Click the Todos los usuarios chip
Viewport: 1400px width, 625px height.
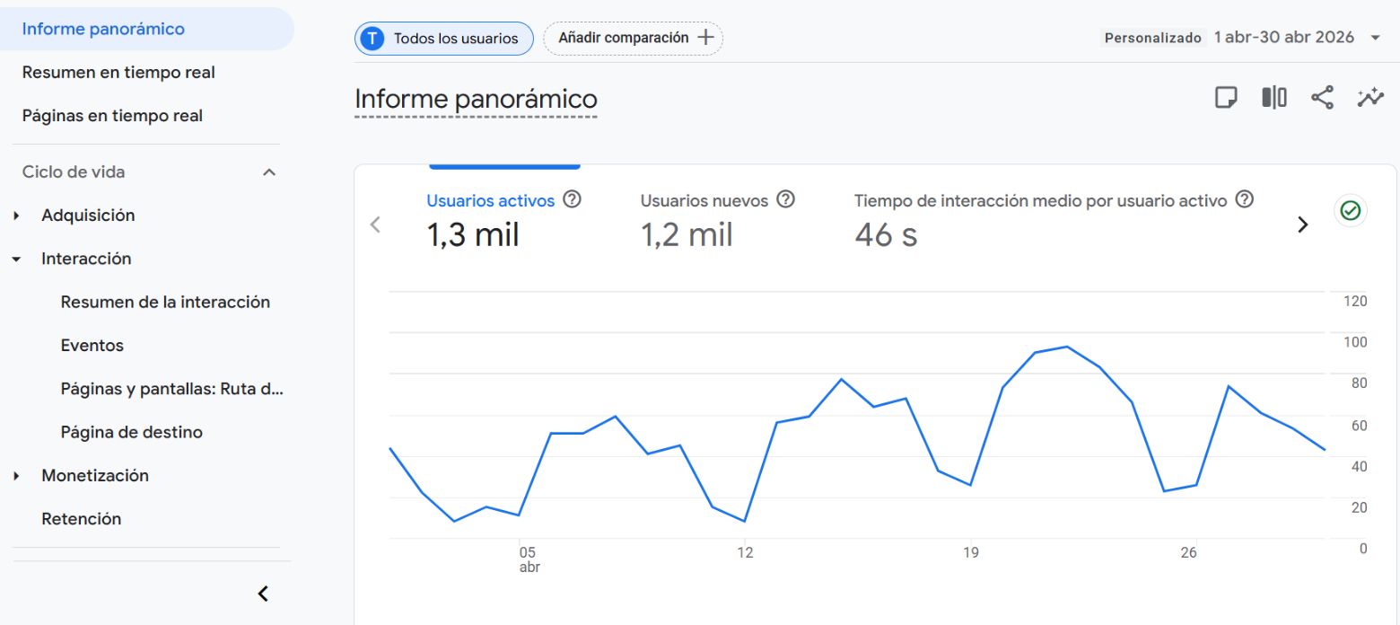[x=444, y=39]
